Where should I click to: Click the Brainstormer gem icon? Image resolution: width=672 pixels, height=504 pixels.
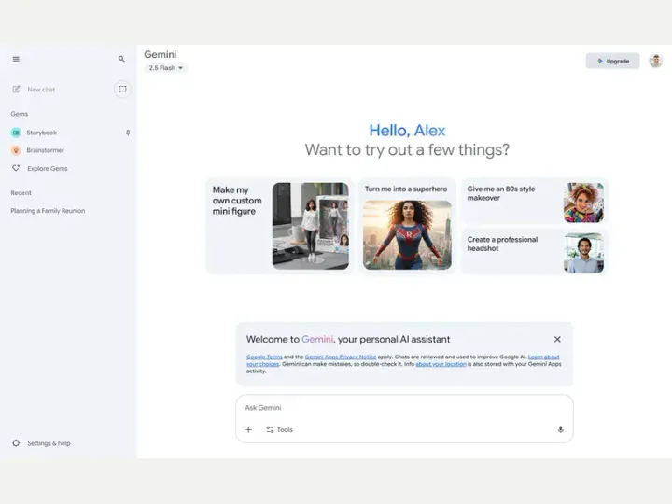click(16, 150)
